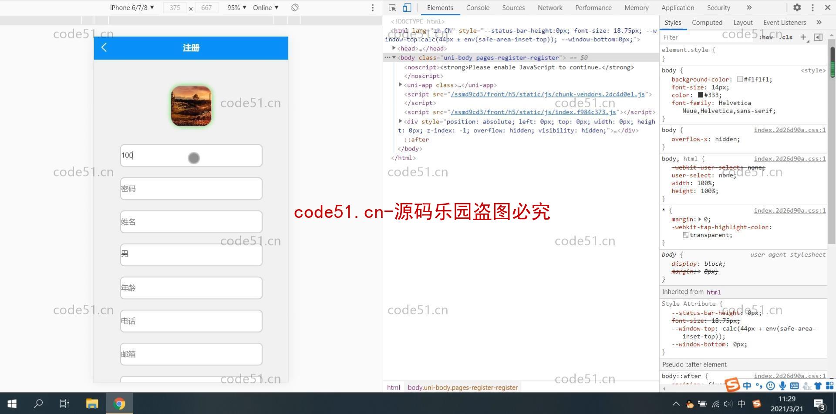Viewport: 836px width, 414px height.
Task: Open DevTools customize menu dots
Action: tap(812, 7)
